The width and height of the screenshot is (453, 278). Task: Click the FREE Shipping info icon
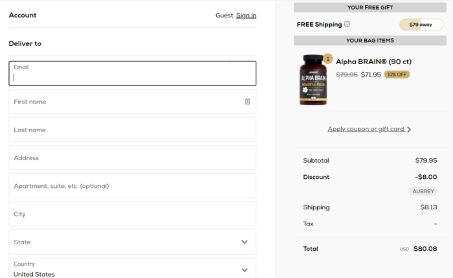pyautogui.click(x=348, y=24)
